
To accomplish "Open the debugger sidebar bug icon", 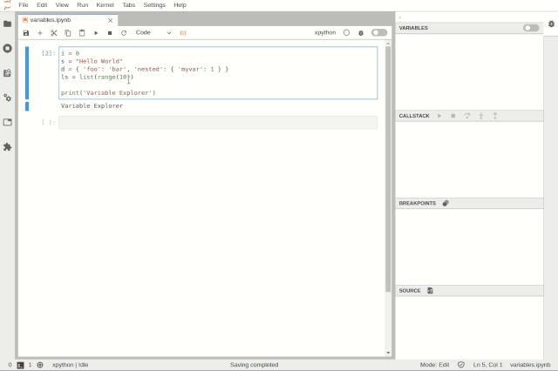I will point(551,24).
